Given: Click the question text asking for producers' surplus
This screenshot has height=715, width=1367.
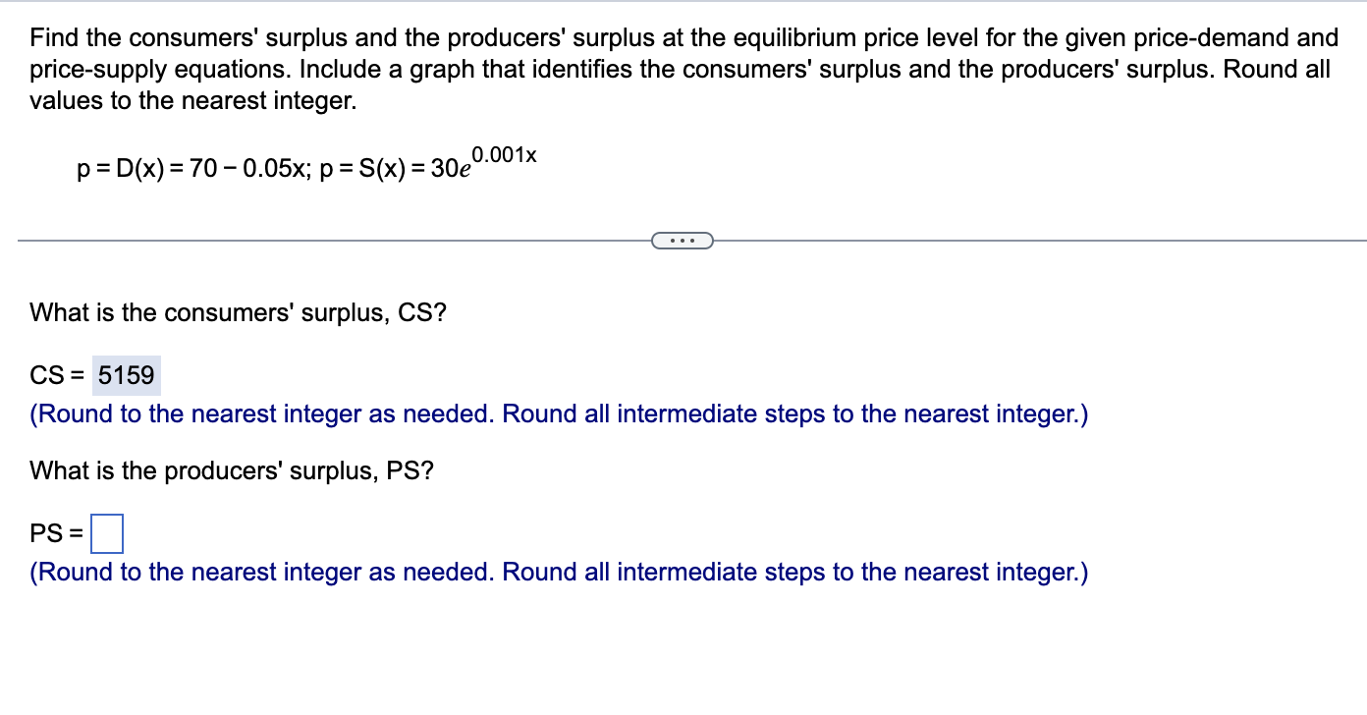Looking at the screenshot, I should point(232,470).
